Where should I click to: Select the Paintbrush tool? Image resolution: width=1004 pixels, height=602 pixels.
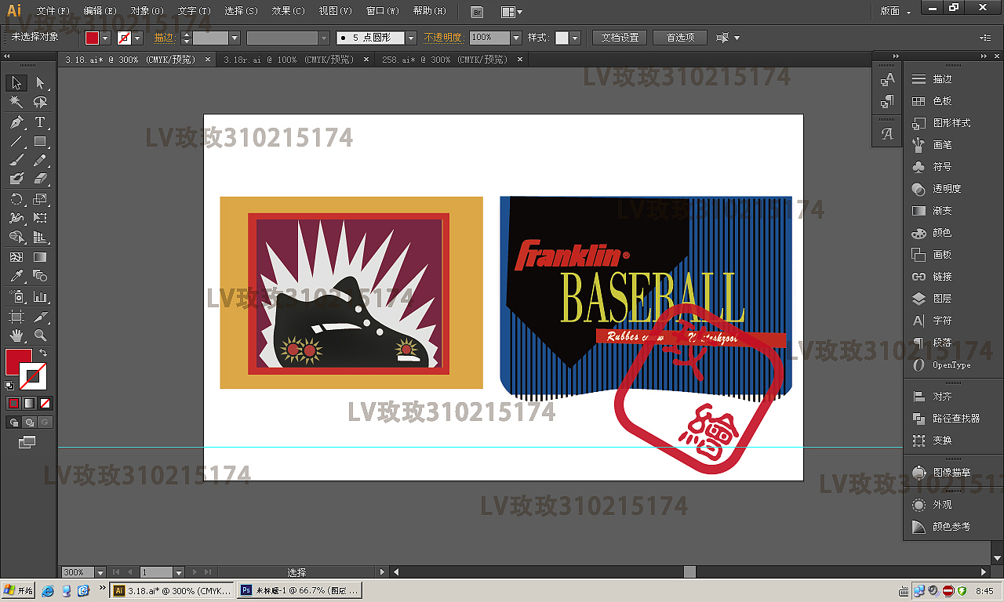tap(16, 161)
